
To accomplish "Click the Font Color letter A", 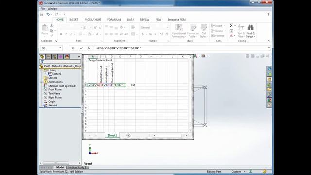I will (97, 34).
